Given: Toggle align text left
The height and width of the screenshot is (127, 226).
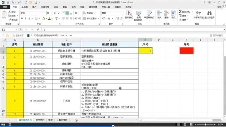Looking at the screenshot, I should tap(64, 18).
